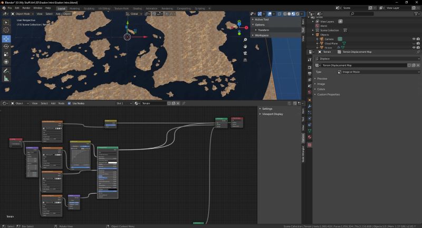This screenshot has height=228, width=422.
Task: Collapse the Options panel in sidebar
Action: pos(260,25)
